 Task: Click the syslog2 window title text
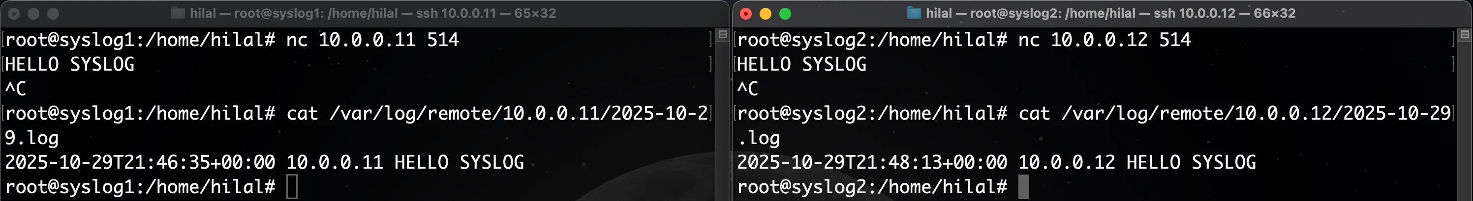pos(1110,13)
